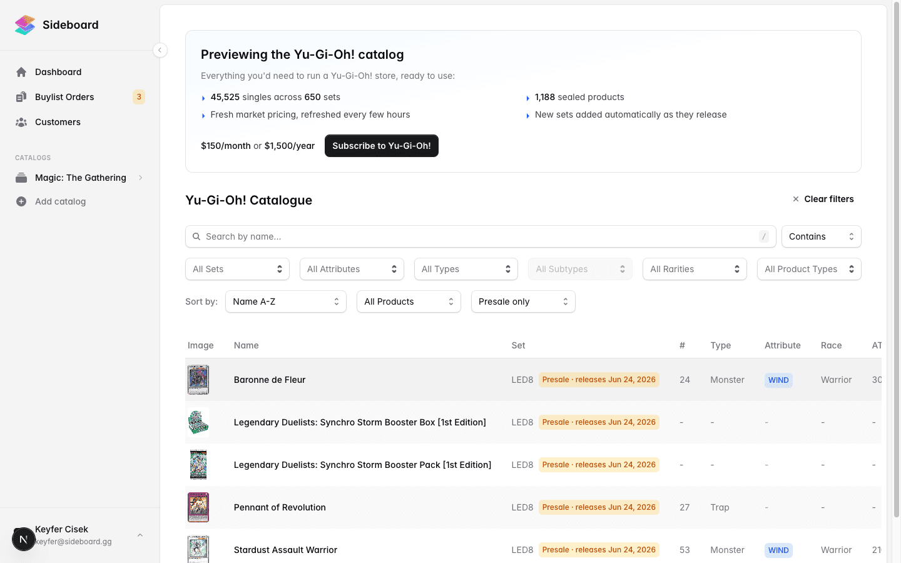Click the Buylist Orders icon
The image size is (901, 563).
(x=21, y=97)
